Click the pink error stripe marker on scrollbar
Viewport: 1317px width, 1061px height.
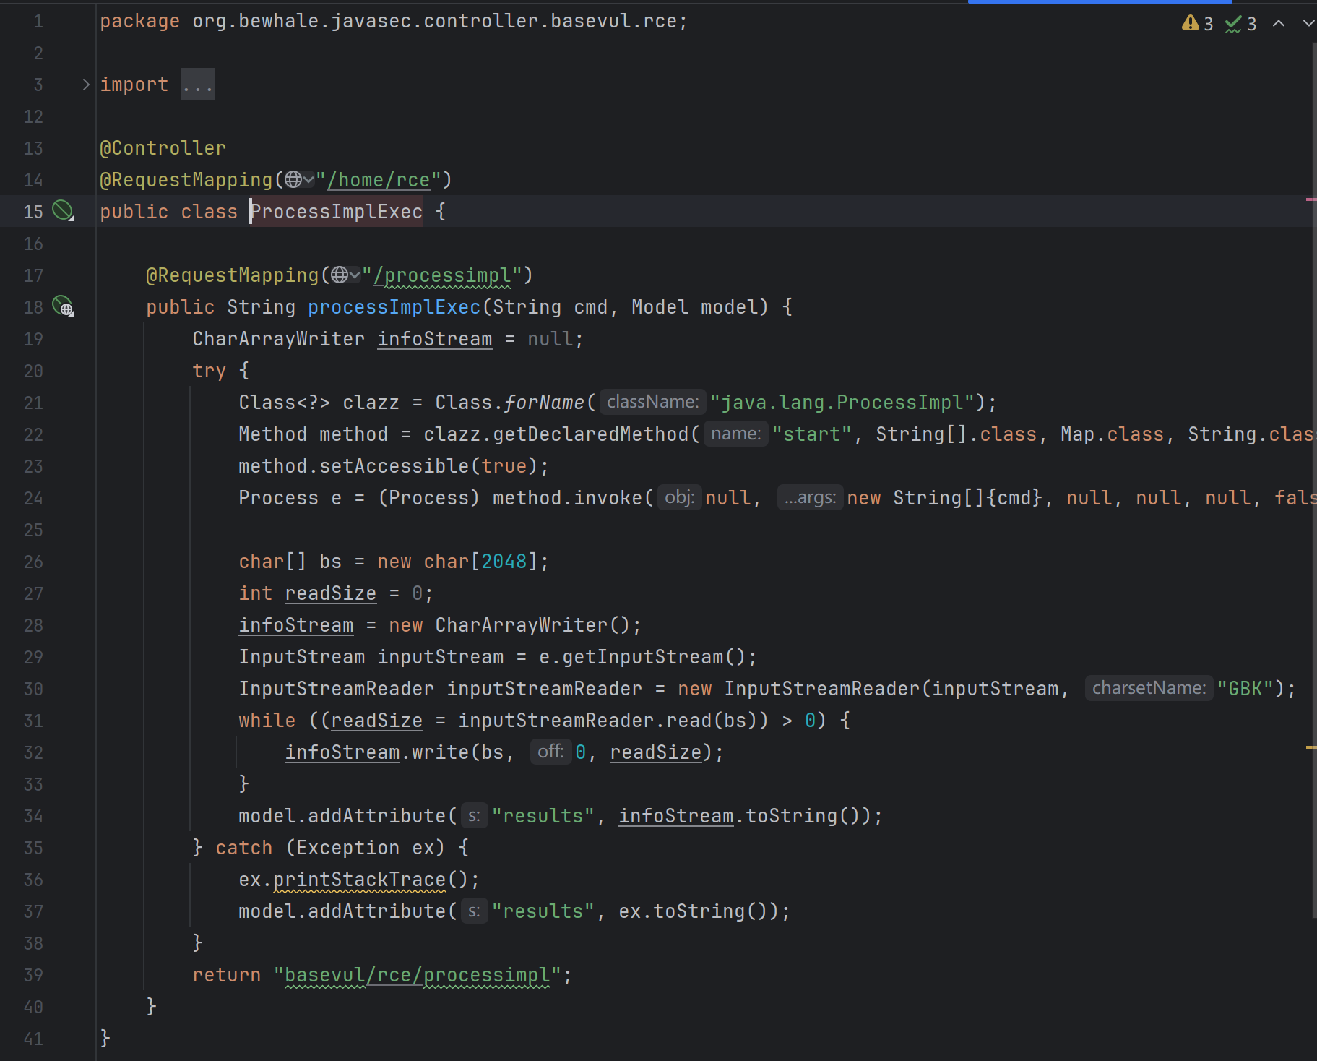coord(1310,199)
